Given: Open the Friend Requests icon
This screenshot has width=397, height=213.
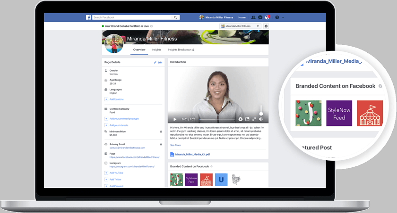Looking at the screenshot, I should 253,17.
